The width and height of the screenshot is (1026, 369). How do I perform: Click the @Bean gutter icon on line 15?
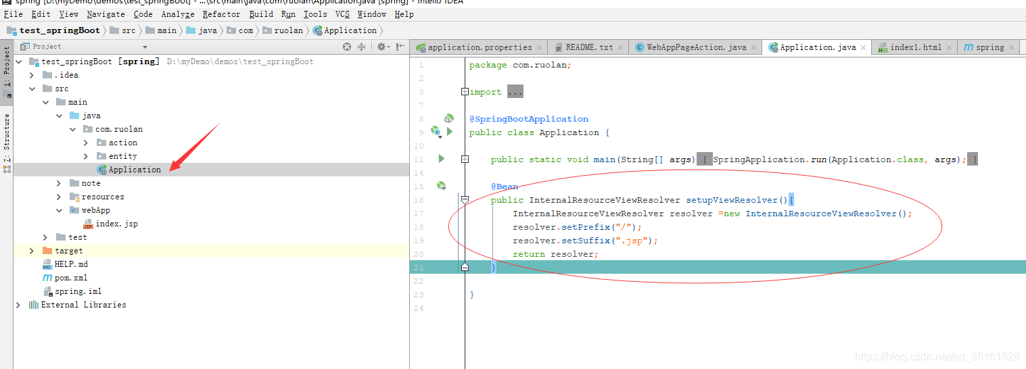(x=441, y=186)
